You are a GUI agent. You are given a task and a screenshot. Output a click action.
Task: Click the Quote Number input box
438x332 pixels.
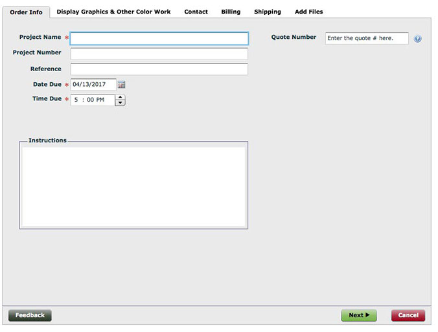[367, 39]
